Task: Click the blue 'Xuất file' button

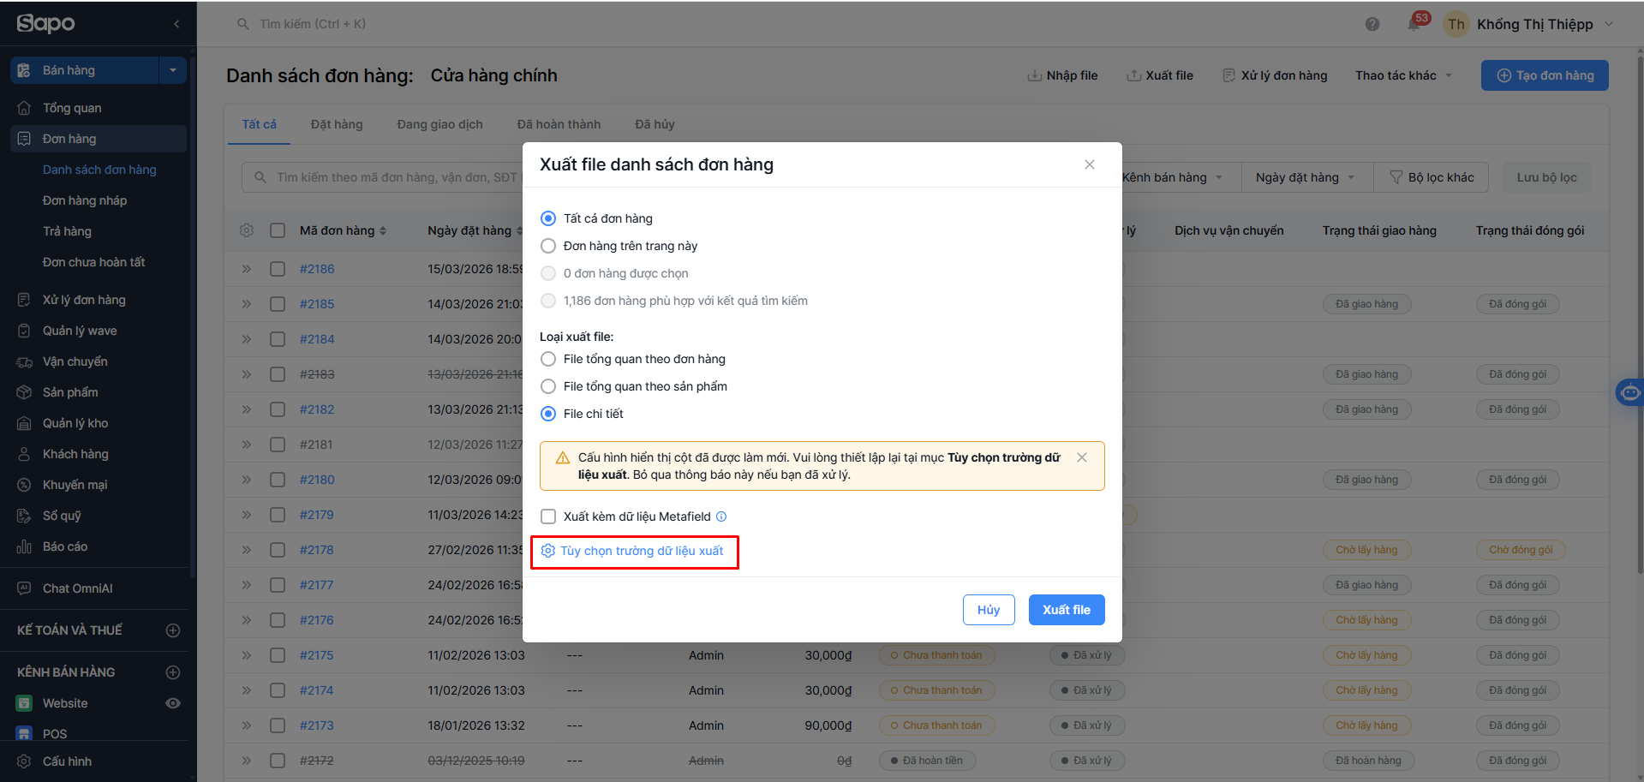Action: pos(1066,610)
